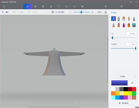Image resolution: width=139 pixels, height=108 pixels.
Task: Zoom in with the plus button
Action: click(93, 12)
